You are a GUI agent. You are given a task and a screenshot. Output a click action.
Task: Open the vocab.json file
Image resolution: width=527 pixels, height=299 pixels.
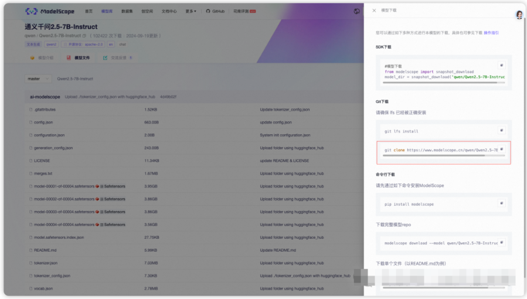(43, 288)
